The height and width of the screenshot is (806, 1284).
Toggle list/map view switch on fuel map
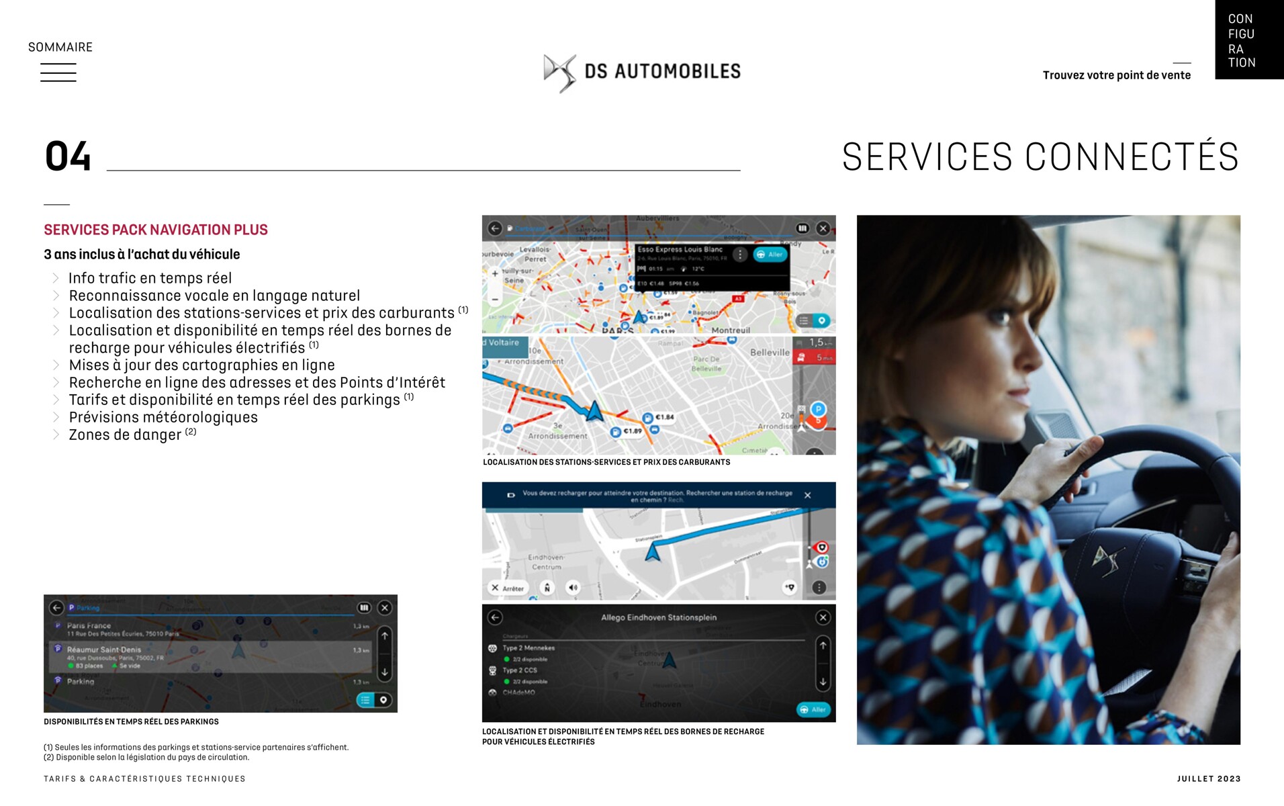[813, 320]
